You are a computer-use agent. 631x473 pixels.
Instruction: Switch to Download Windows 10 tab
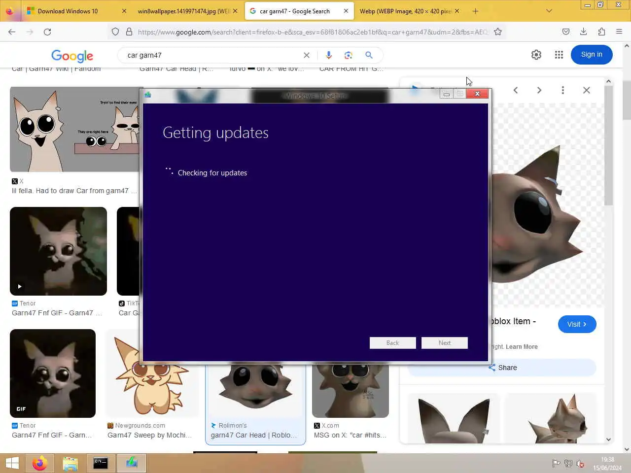coord(68,11)
